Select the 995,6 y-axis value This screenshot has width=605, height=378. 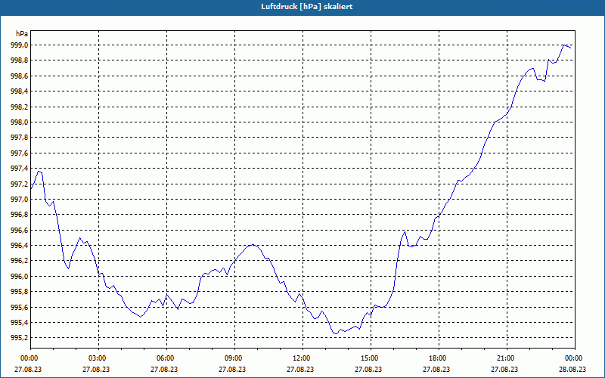tap(20, 308)
